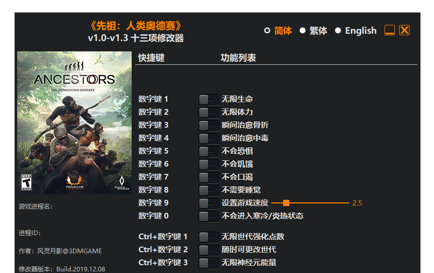Switch on 不会口渴 toggle

tap(209, 177)
